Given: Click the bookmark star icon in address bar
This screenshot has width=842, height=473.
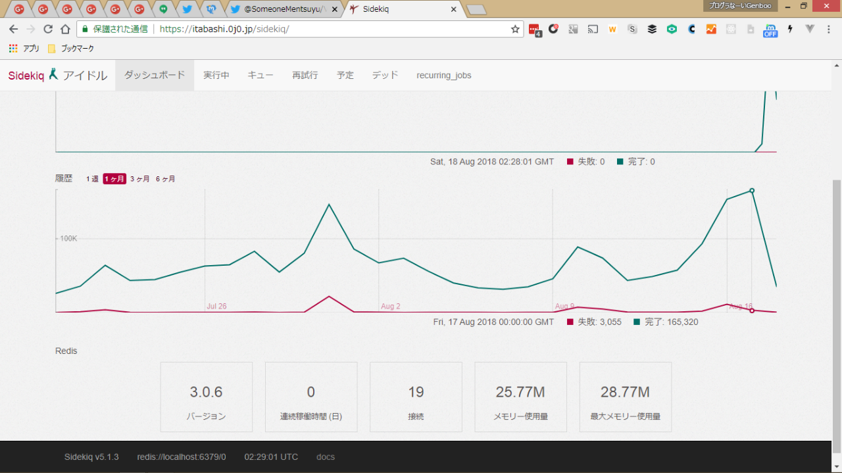Looking at the screenshot, I should pyautogui.click(x=515, y=29).
